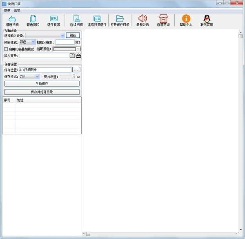Click the preview scroll up arrow

coord(241,32)
